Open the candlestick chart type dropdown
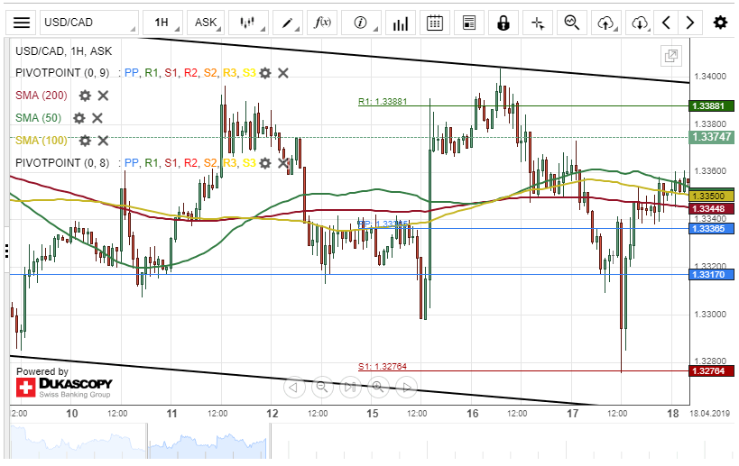The width and height of the screenshot is (739, 466). click(248, 23)
